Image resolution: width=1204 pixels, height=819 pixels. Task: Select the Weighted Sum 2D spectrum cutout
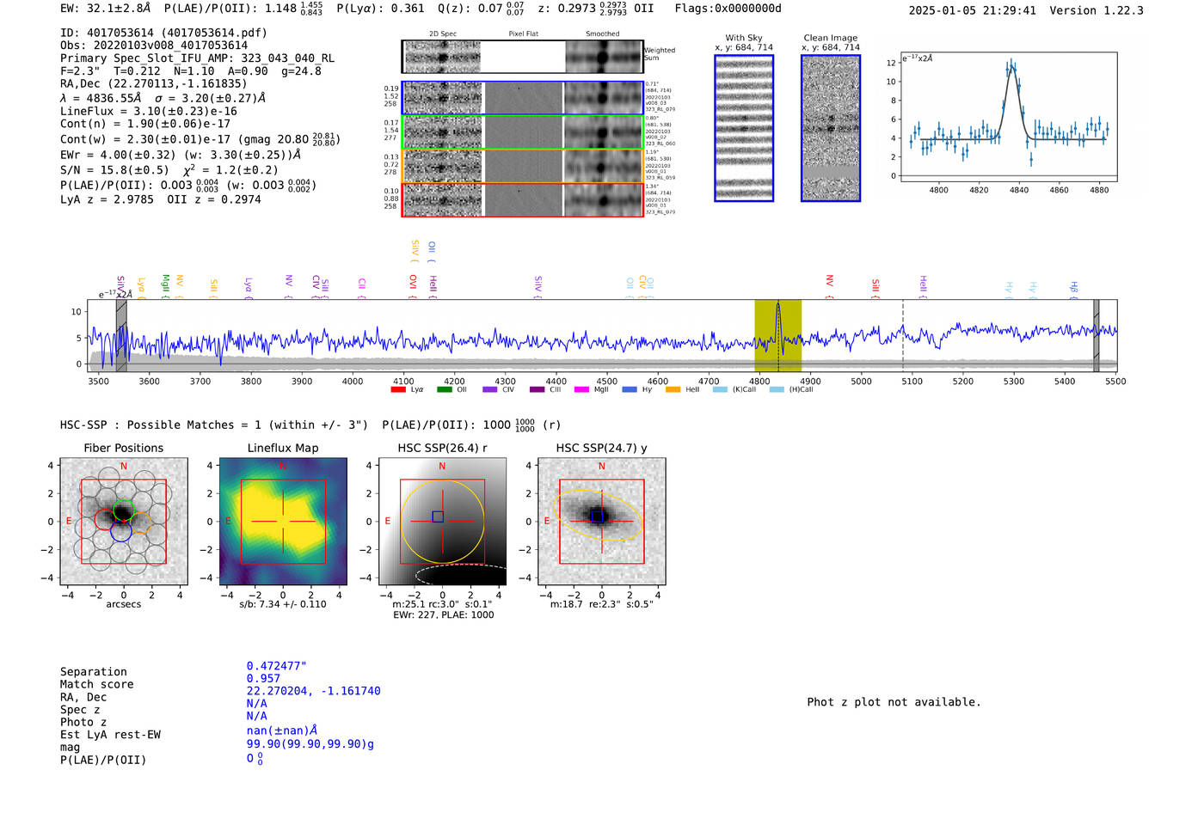[522, 57]
